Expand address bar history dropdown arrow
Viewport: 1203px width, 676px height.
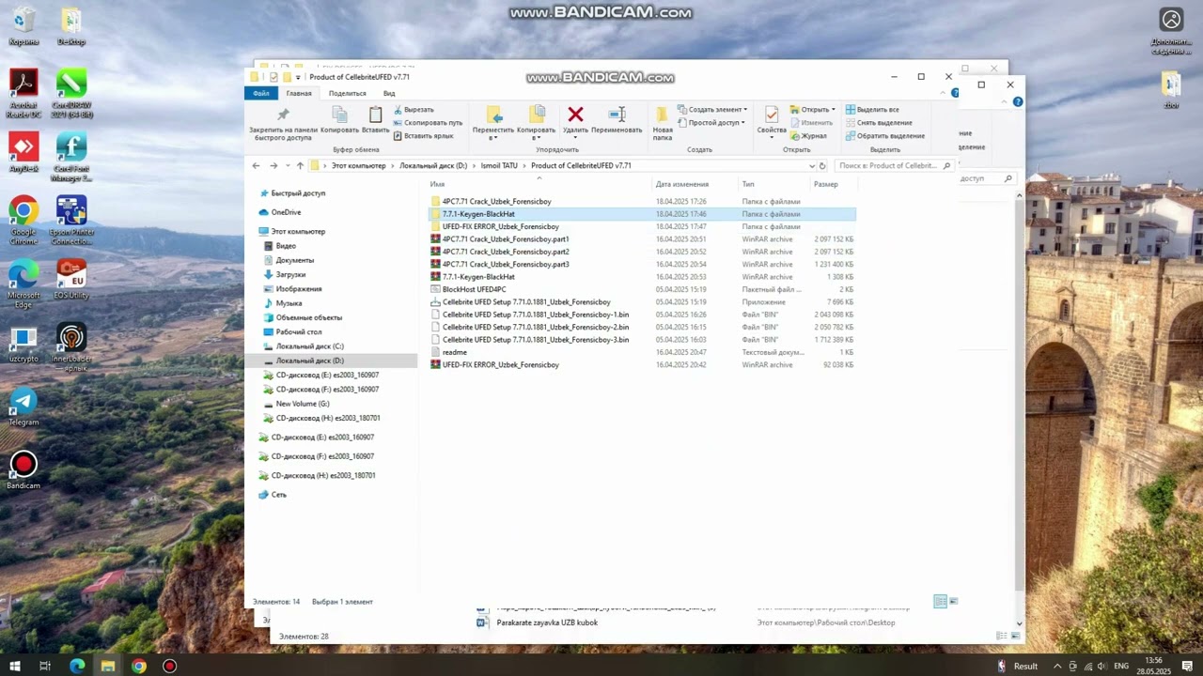click(x=811, y=166)
